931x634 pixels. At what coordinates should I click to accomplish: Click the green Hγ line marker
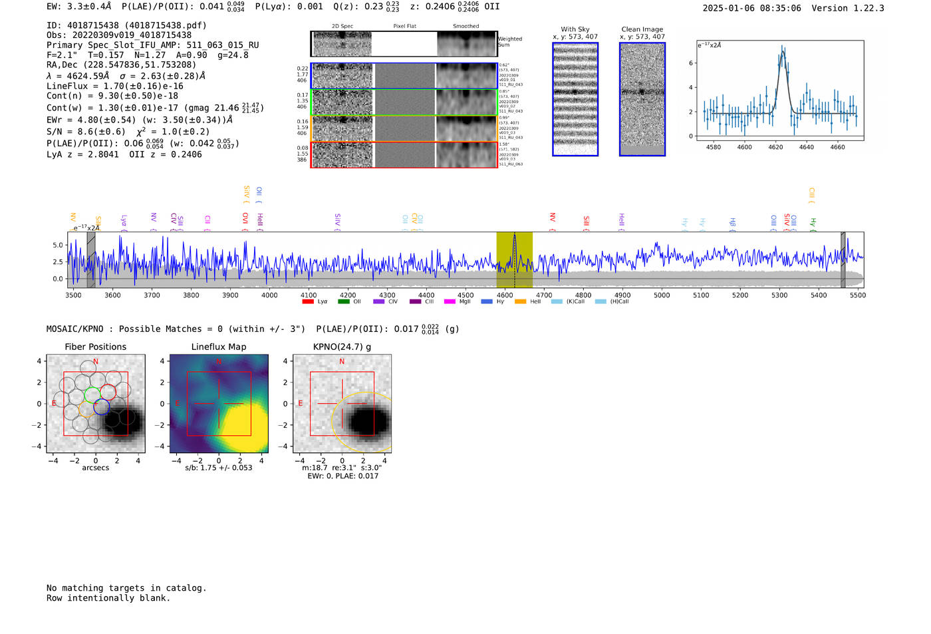(x=813, y=224)
